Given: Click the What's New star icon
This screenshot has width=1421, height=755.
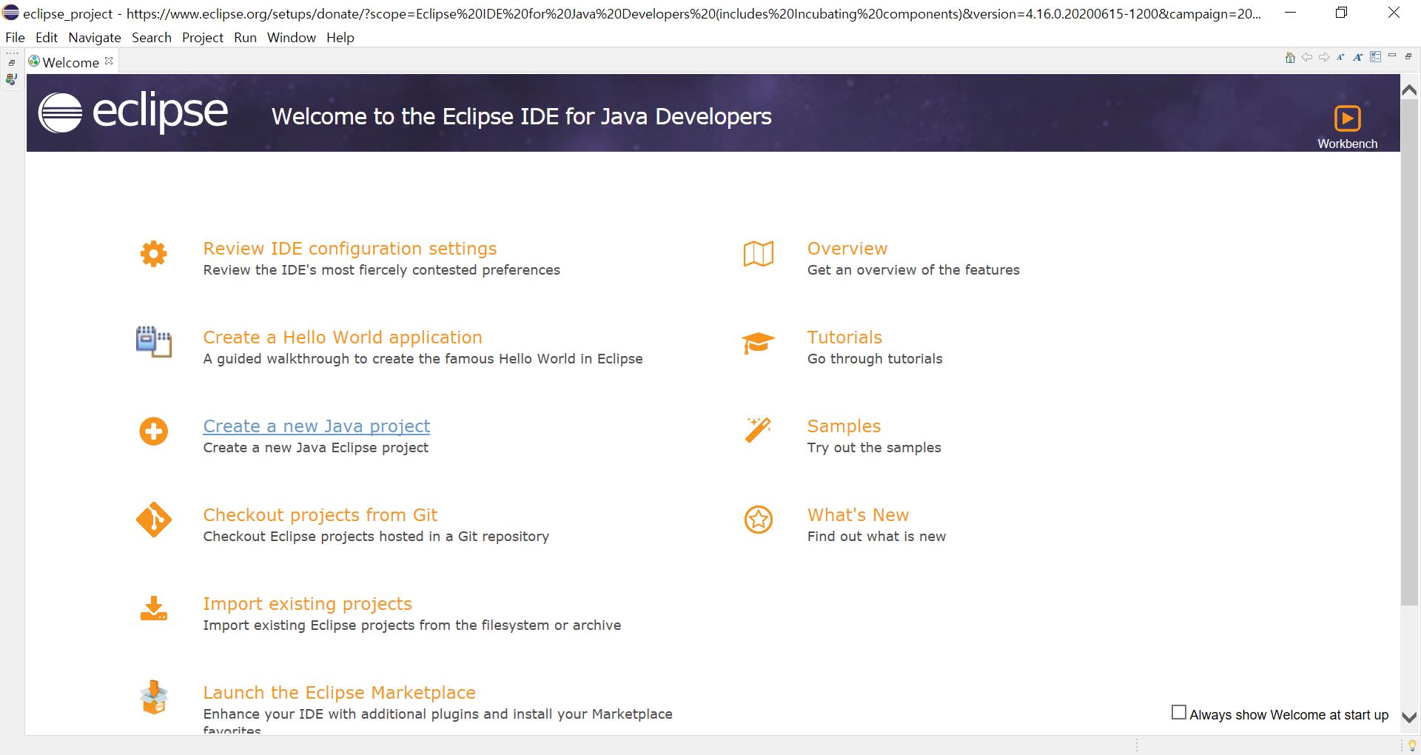Looking at the screenshot, I should tap(758, 520).
